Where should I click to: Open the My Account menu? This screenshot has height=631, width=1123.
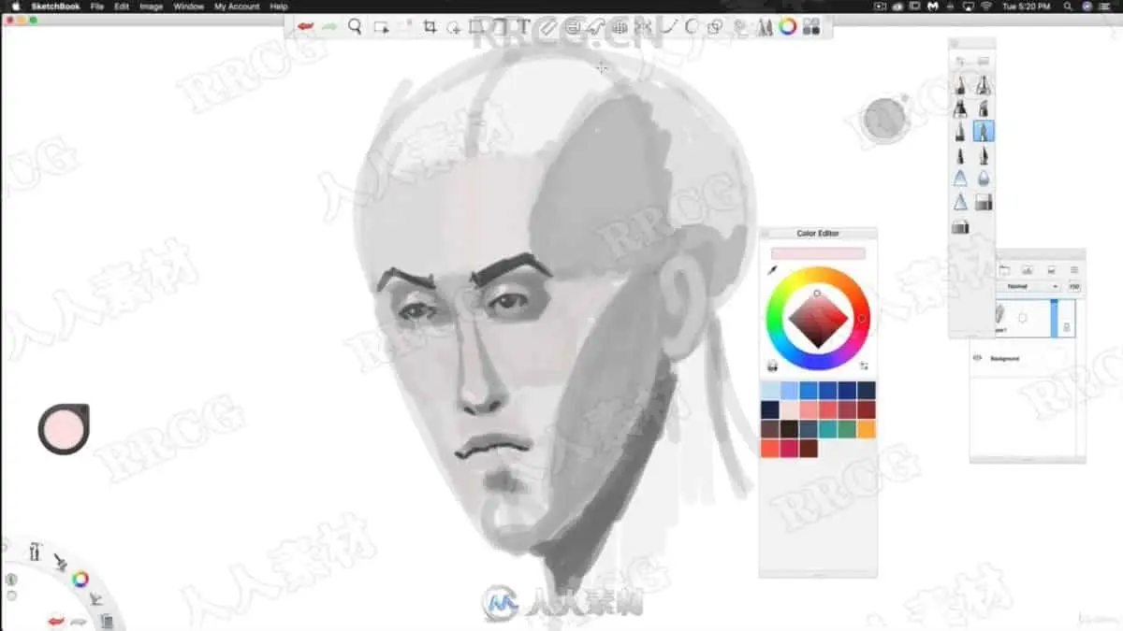[237, 7]
